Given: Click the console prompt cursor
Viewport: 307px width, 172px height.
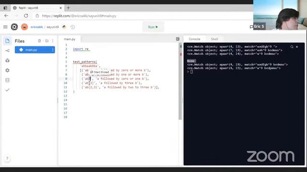Looking at the screenshot, I should [x=191, y=72].
